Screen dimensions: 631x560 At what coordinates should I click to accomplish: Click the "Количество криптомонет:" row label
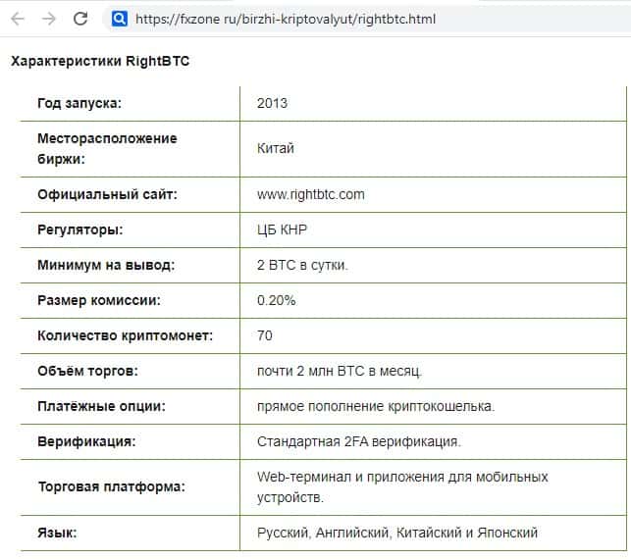click(x=125, y=335)
